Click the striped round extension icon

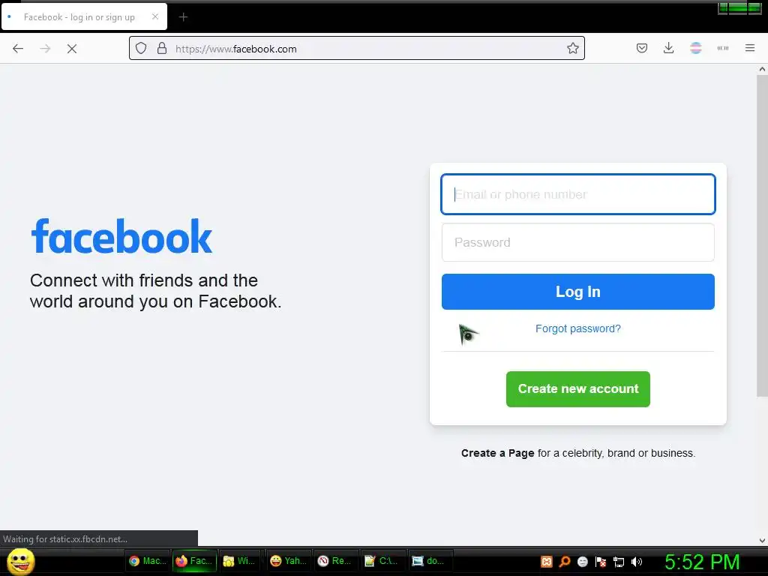pyautogui.click(x=695, y=48)
